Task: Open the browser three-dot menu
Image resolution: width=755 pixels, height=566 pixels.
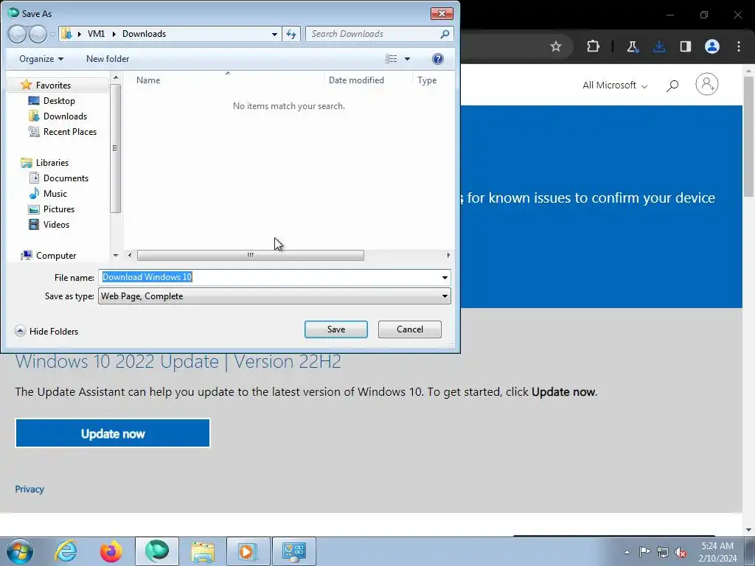Action: tap(739, 46)
